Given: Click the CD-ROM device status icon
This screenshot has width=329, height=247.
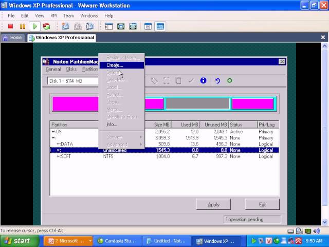Looking at the screenshot, I should tap(299, 231).
